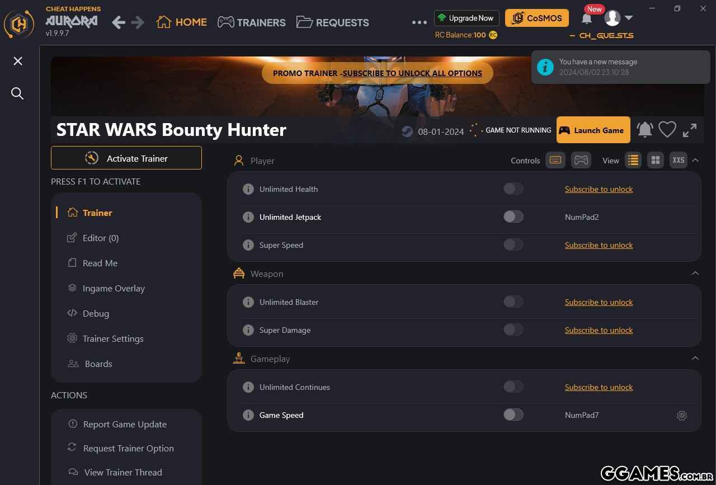Viewport: 716px width, 485px height.
Task: Select the grid view icon
Action: [x=656, y=160]
